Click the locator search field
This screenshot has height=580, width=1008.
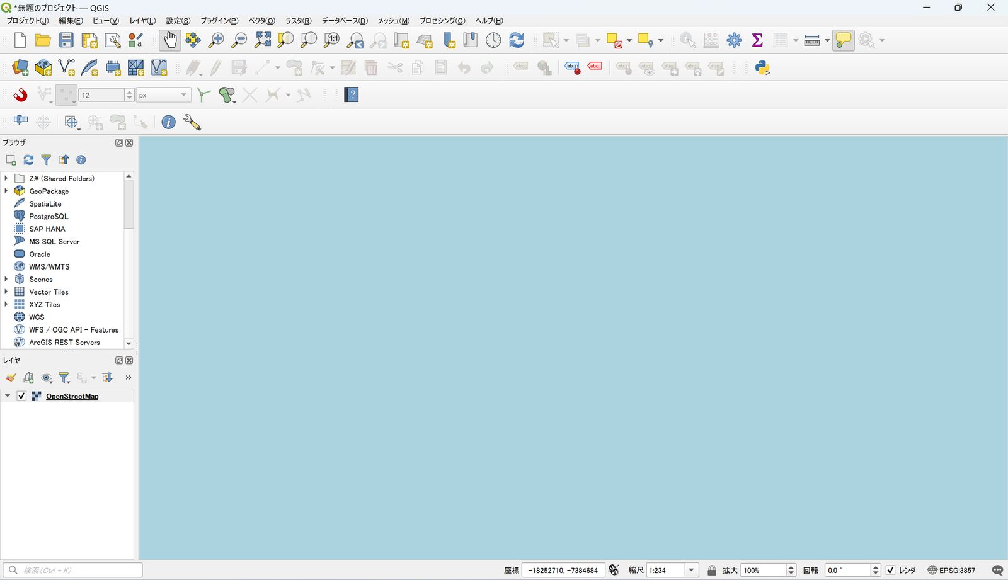coord(73,571)
